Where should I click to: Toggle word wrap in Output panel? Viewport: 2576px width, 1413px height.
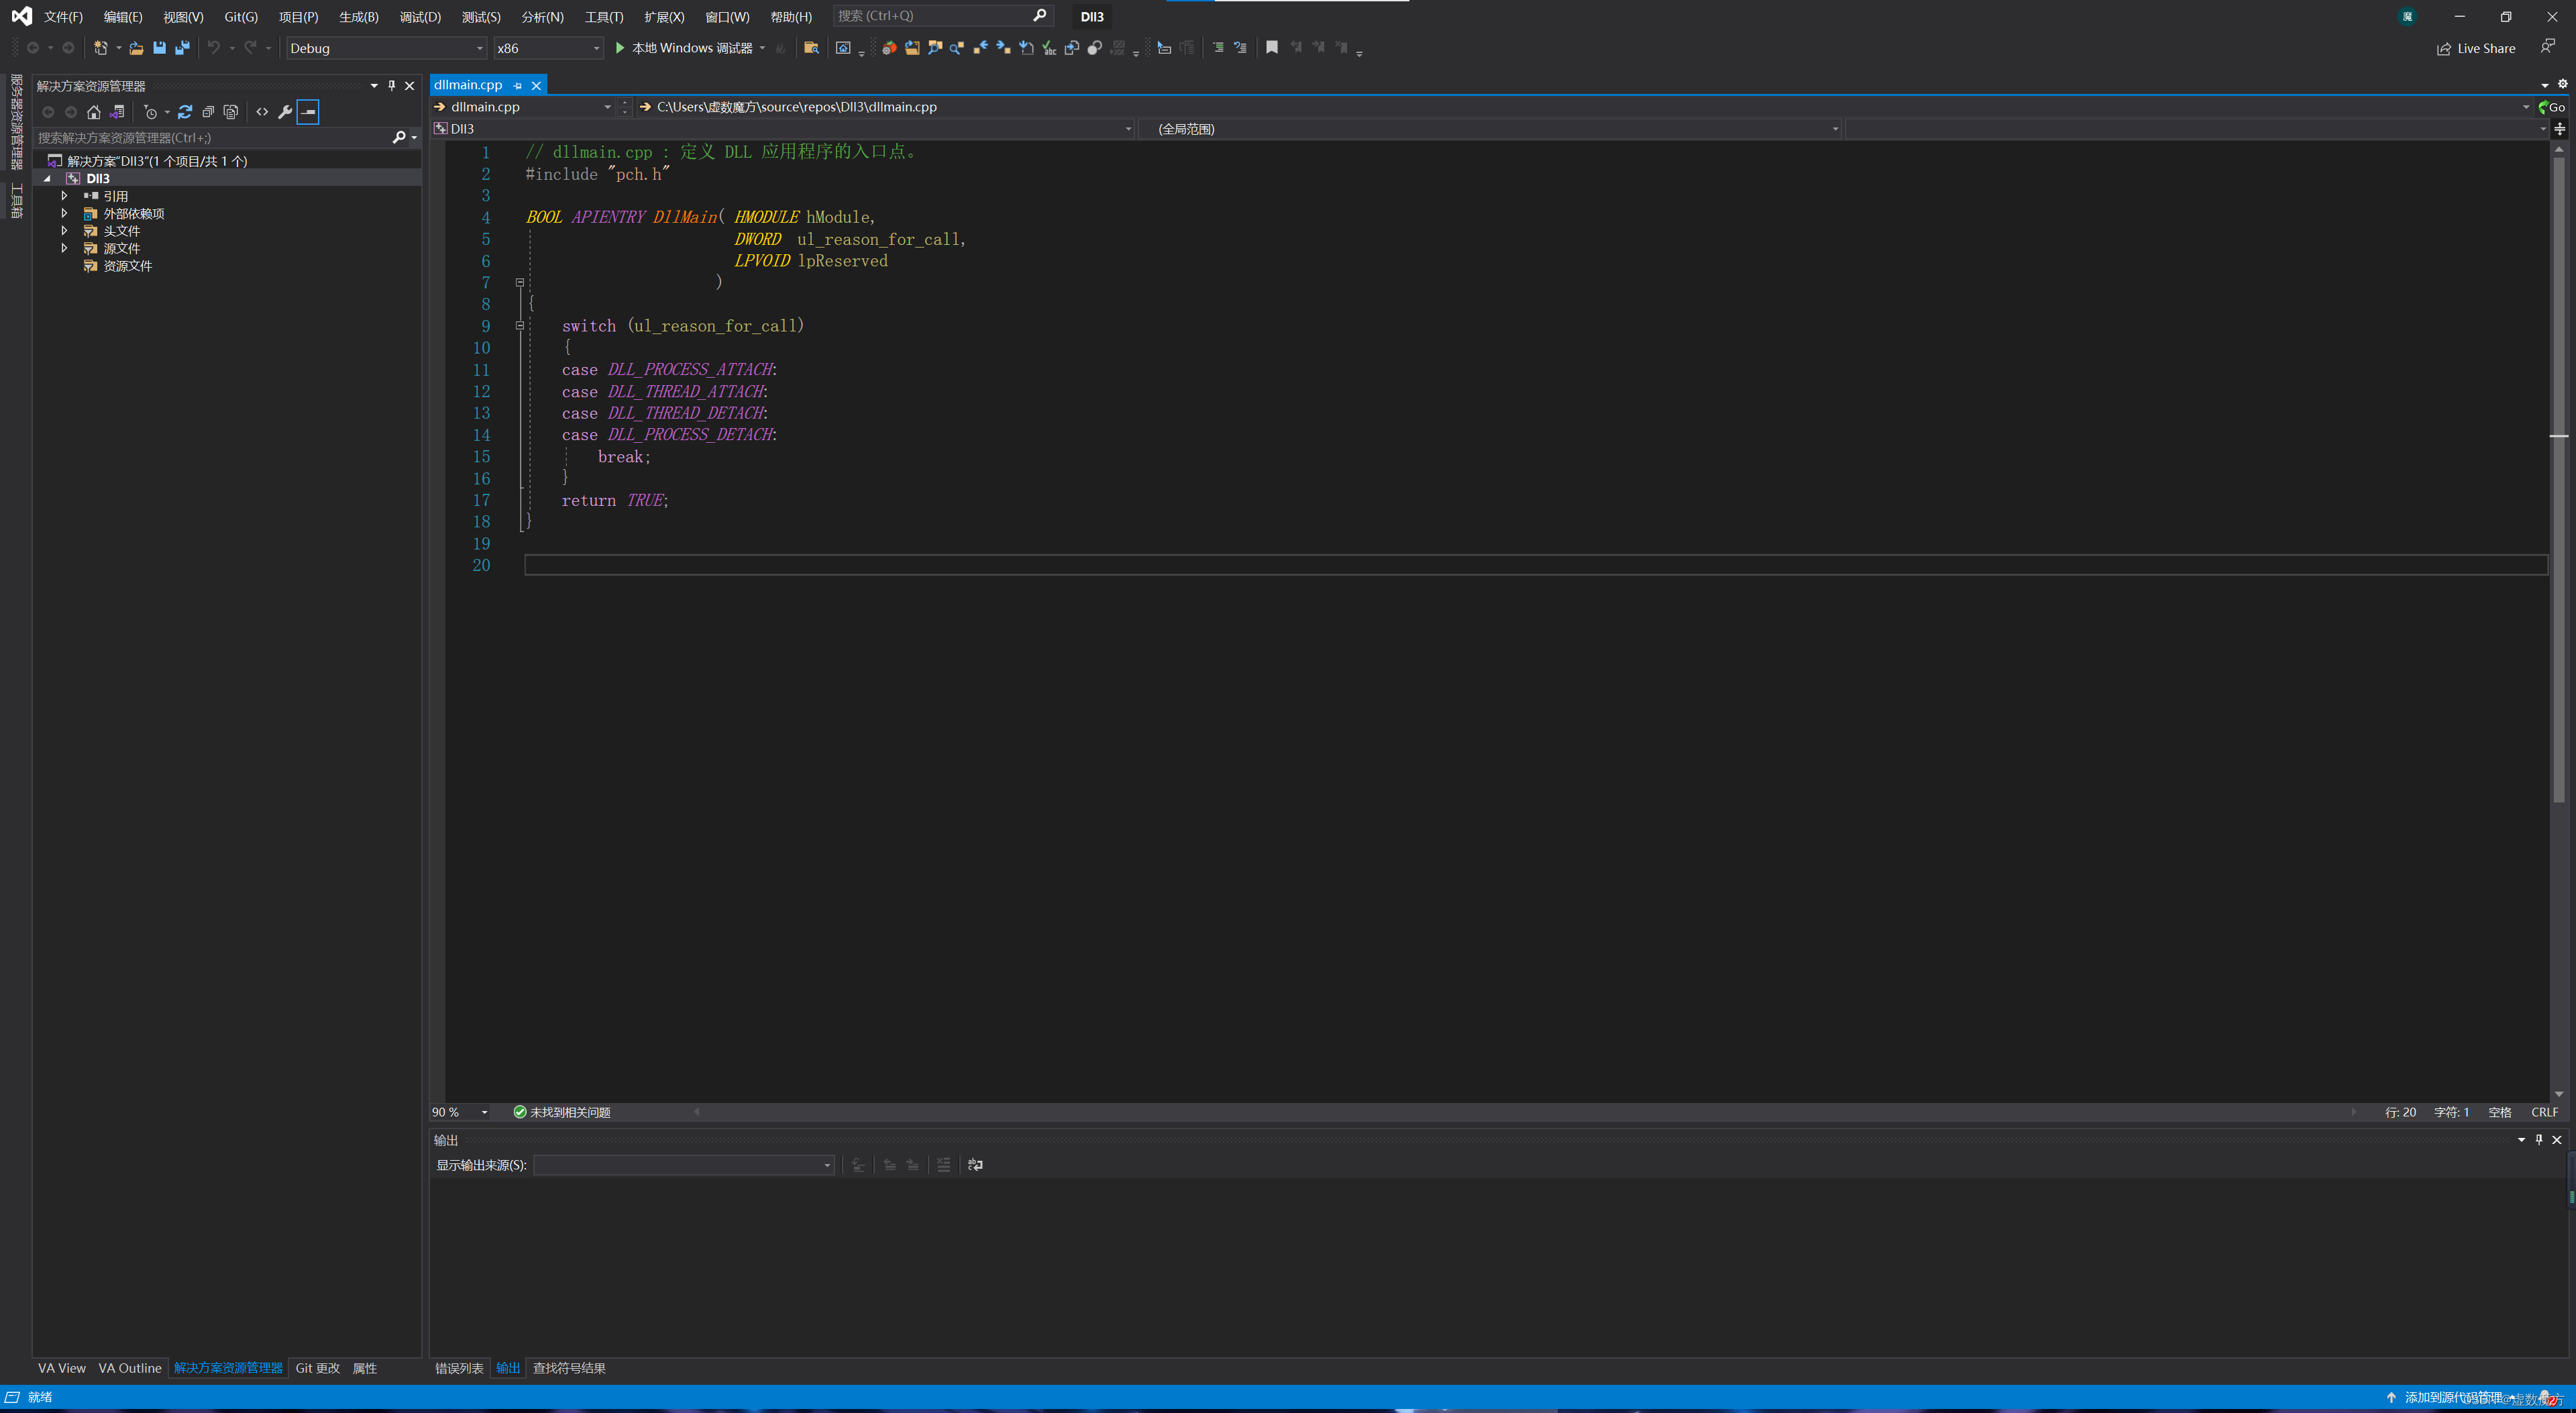pos(975,1165)
